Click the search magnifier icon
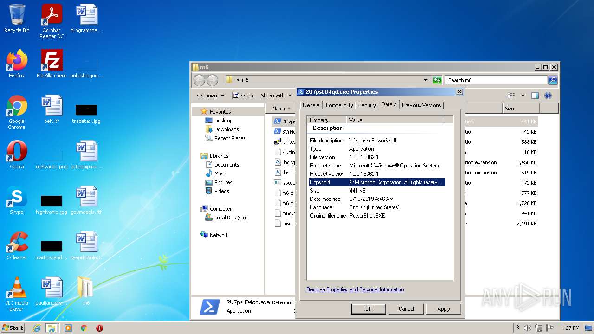The height and width of the screenshot is (334, 594). 553,80
